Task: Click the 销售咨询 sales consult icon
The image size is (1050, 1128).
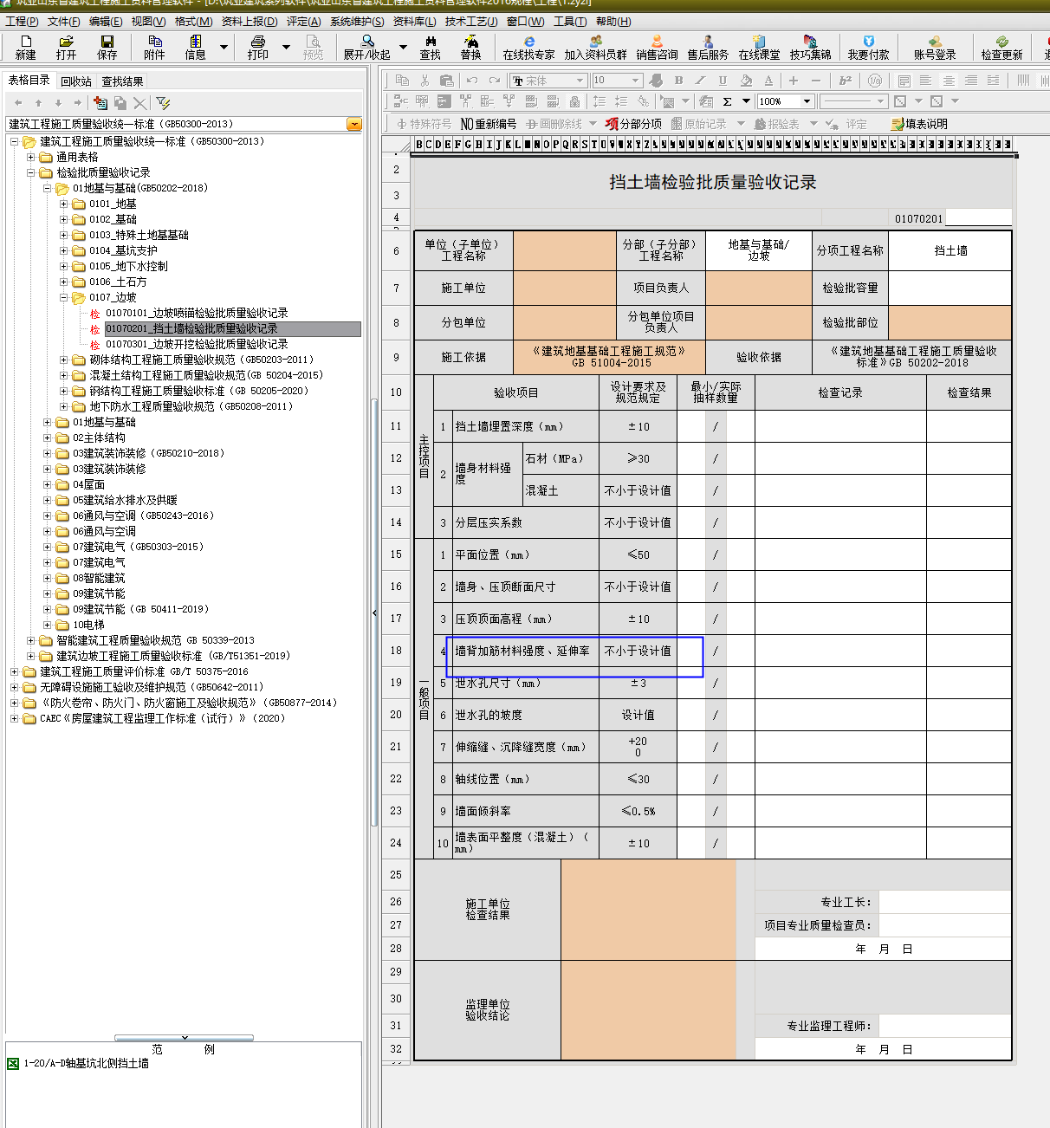Action: [657, 47]
